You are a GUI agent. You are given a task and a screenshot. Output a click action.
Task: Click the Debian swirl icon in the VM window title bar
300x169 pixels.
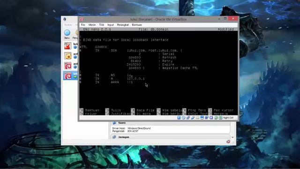(x=82, y=19)
